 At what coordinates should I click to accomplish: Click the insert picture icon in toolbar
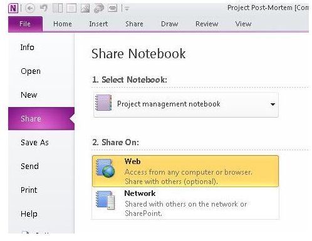pos(85,8)
